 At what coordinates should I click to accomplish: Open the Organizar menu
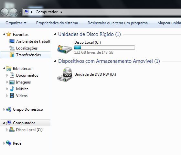pyautogui.click(x=16, y=23)
